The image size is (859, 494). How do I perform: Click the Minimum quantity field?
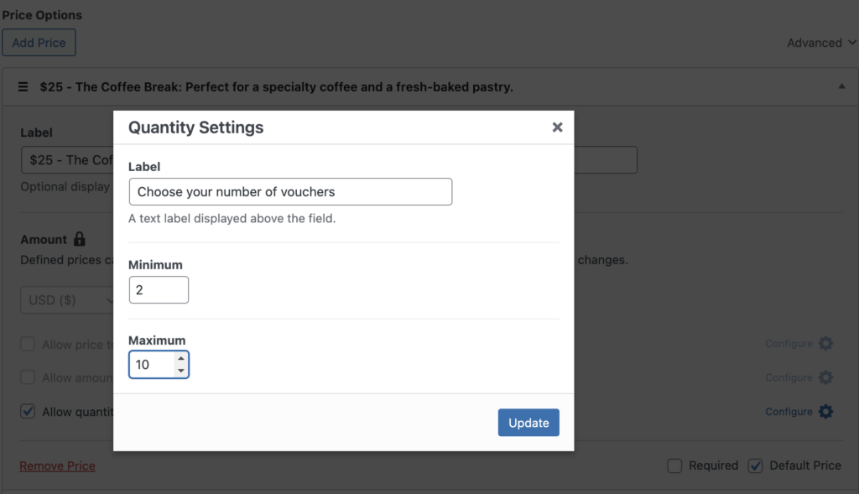point(159,290)
